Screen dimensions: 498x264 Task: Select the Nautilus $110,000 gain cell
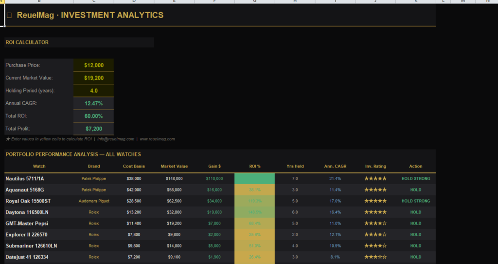(214, 179)
